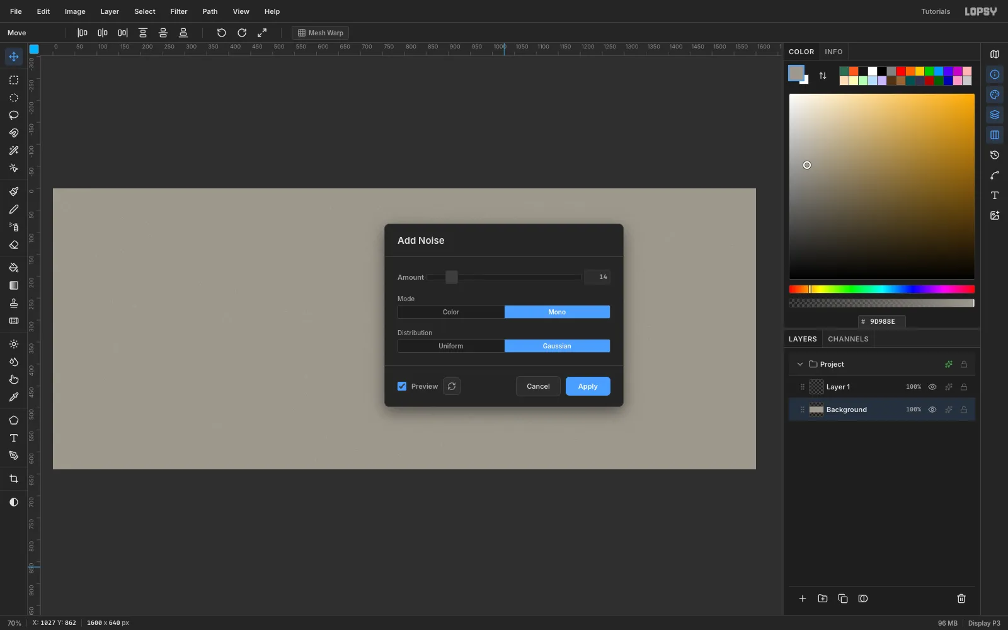Select the Rectangular Marquee tool

[14, 80]
